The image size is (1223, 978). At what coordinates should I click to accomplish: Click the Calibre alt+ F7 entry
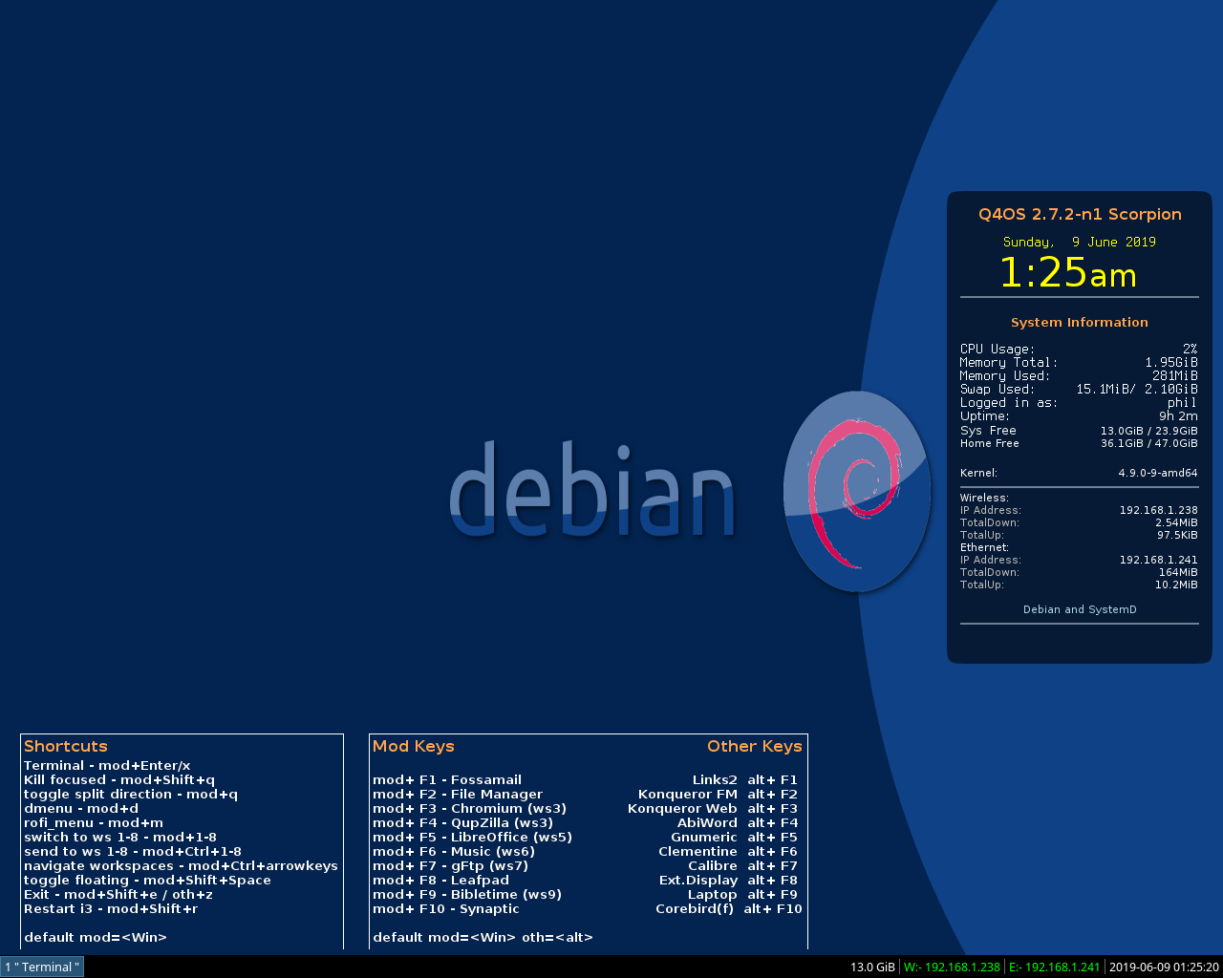[743, 866]
